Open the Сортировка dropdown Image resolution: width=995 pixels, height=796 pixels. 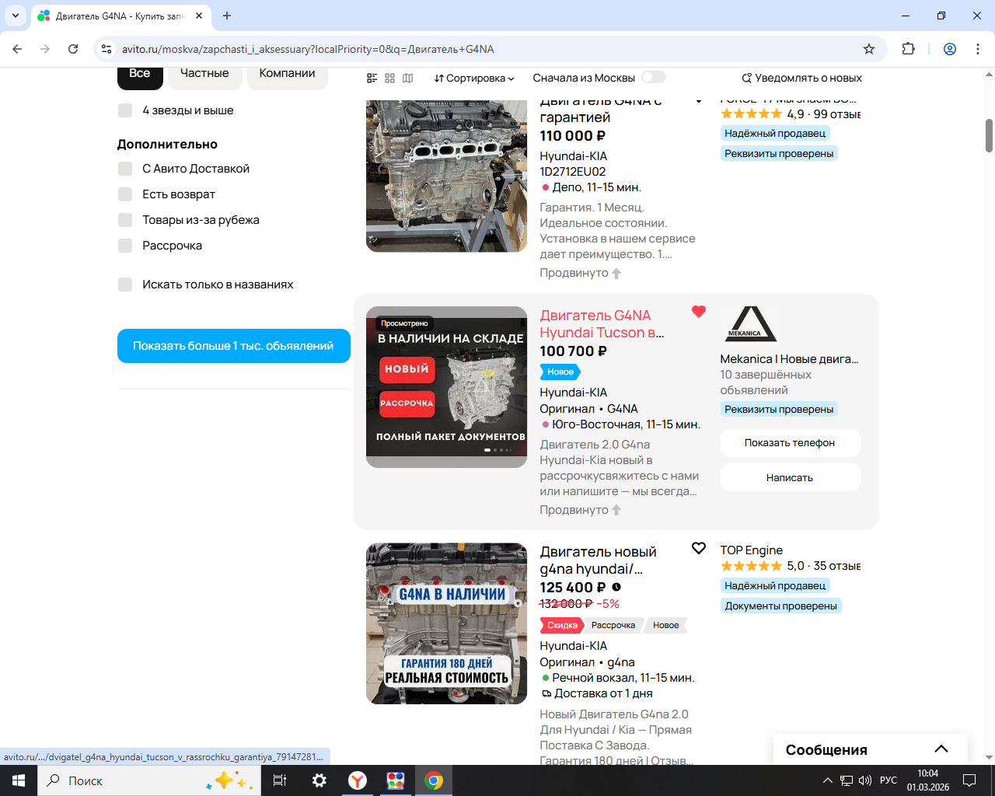[x=474, y=78]
